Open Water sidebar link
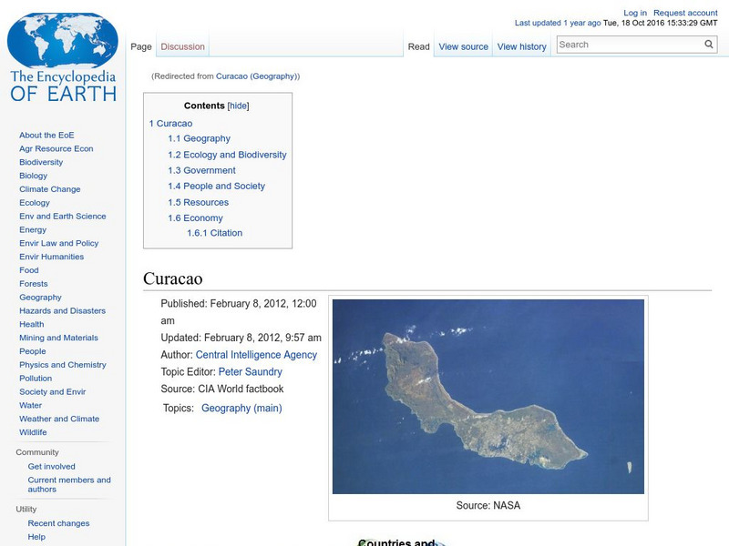 [x=30, y=405]
